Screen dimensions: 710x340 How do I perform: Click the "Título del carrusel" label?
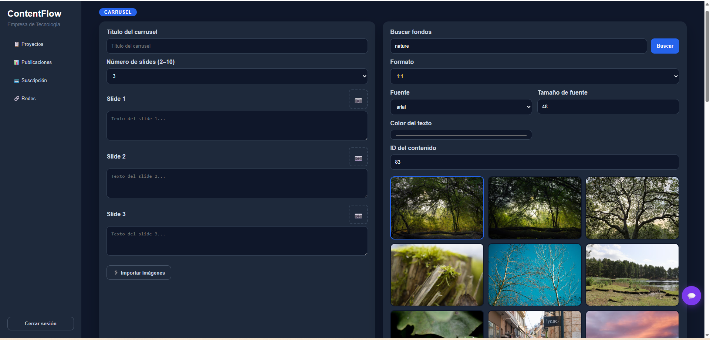pos(132,32)
